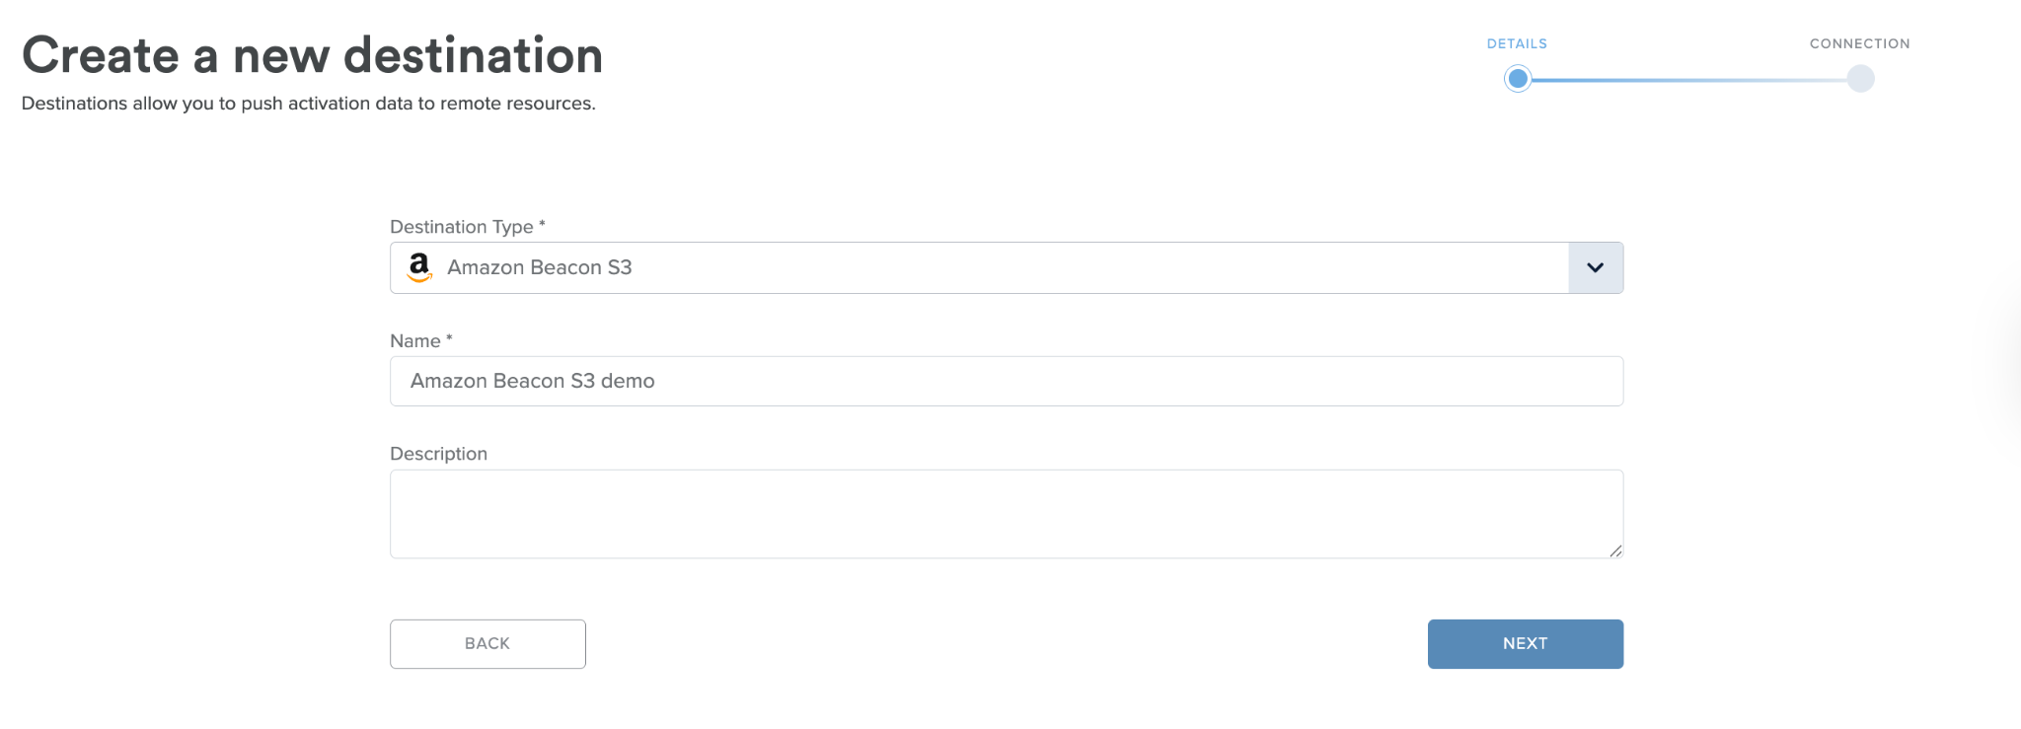Expand the Destination Type chevron arrow
Image resolution: width=2021 pixels, height=729 pixels.
pyautogui.click(x=1595, y=267)
